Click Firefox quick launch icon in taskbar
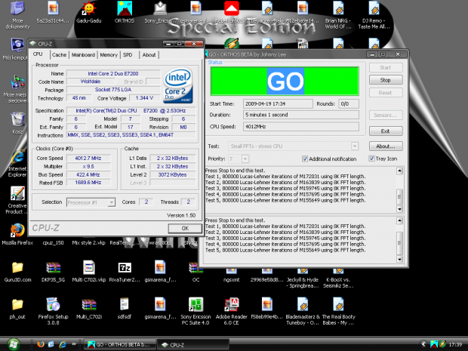 [x=41, y=344]
